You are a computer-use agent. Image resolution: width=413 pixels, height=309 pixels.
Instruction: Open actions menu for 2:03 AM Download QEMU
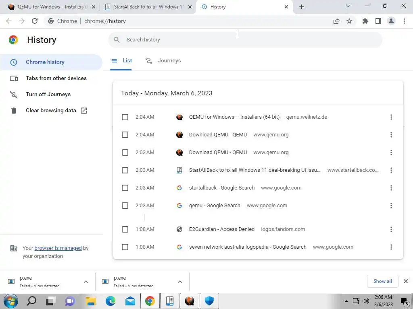click(391, 152)
